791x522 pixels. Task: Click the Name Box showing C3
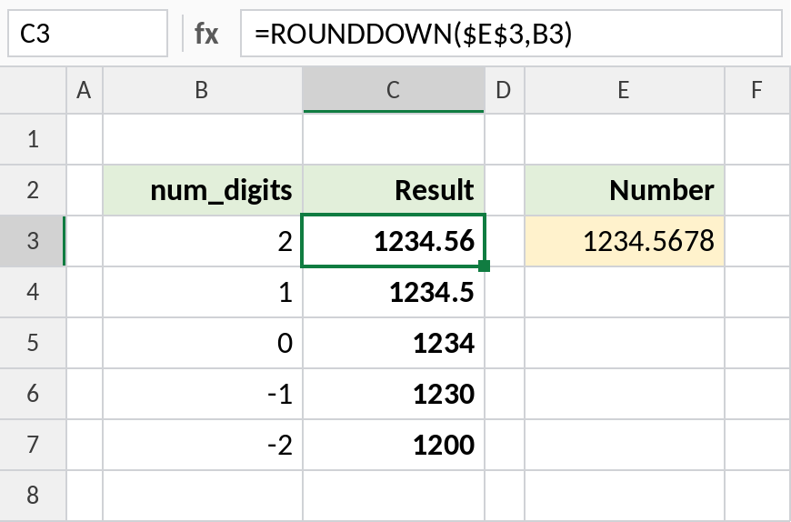[x=87, y=34]
